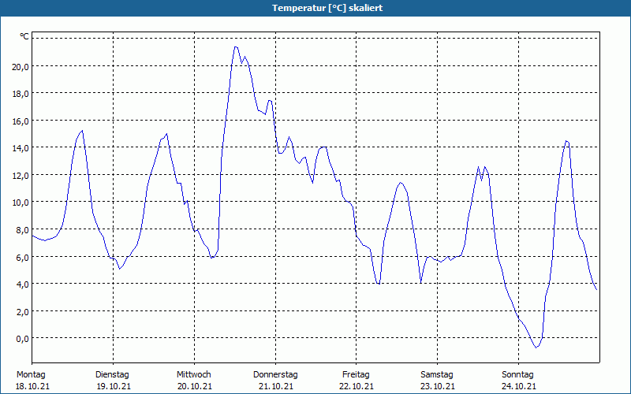This screenshot has height=394, width=631.
Task: Click the Mittwoch day label
Action: tap(193, 374)
